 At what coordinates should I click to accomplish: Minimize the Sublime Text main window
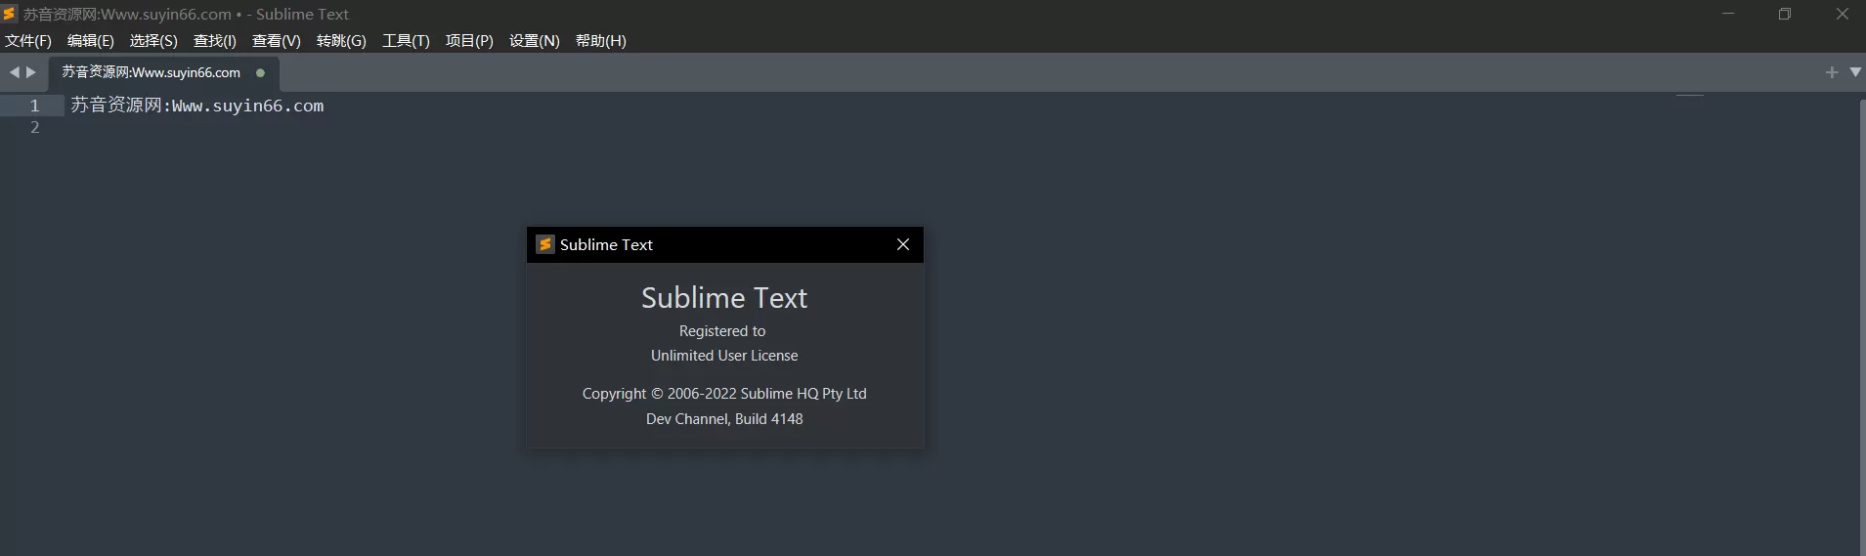pyautogui.click(x=1728, y=14)
